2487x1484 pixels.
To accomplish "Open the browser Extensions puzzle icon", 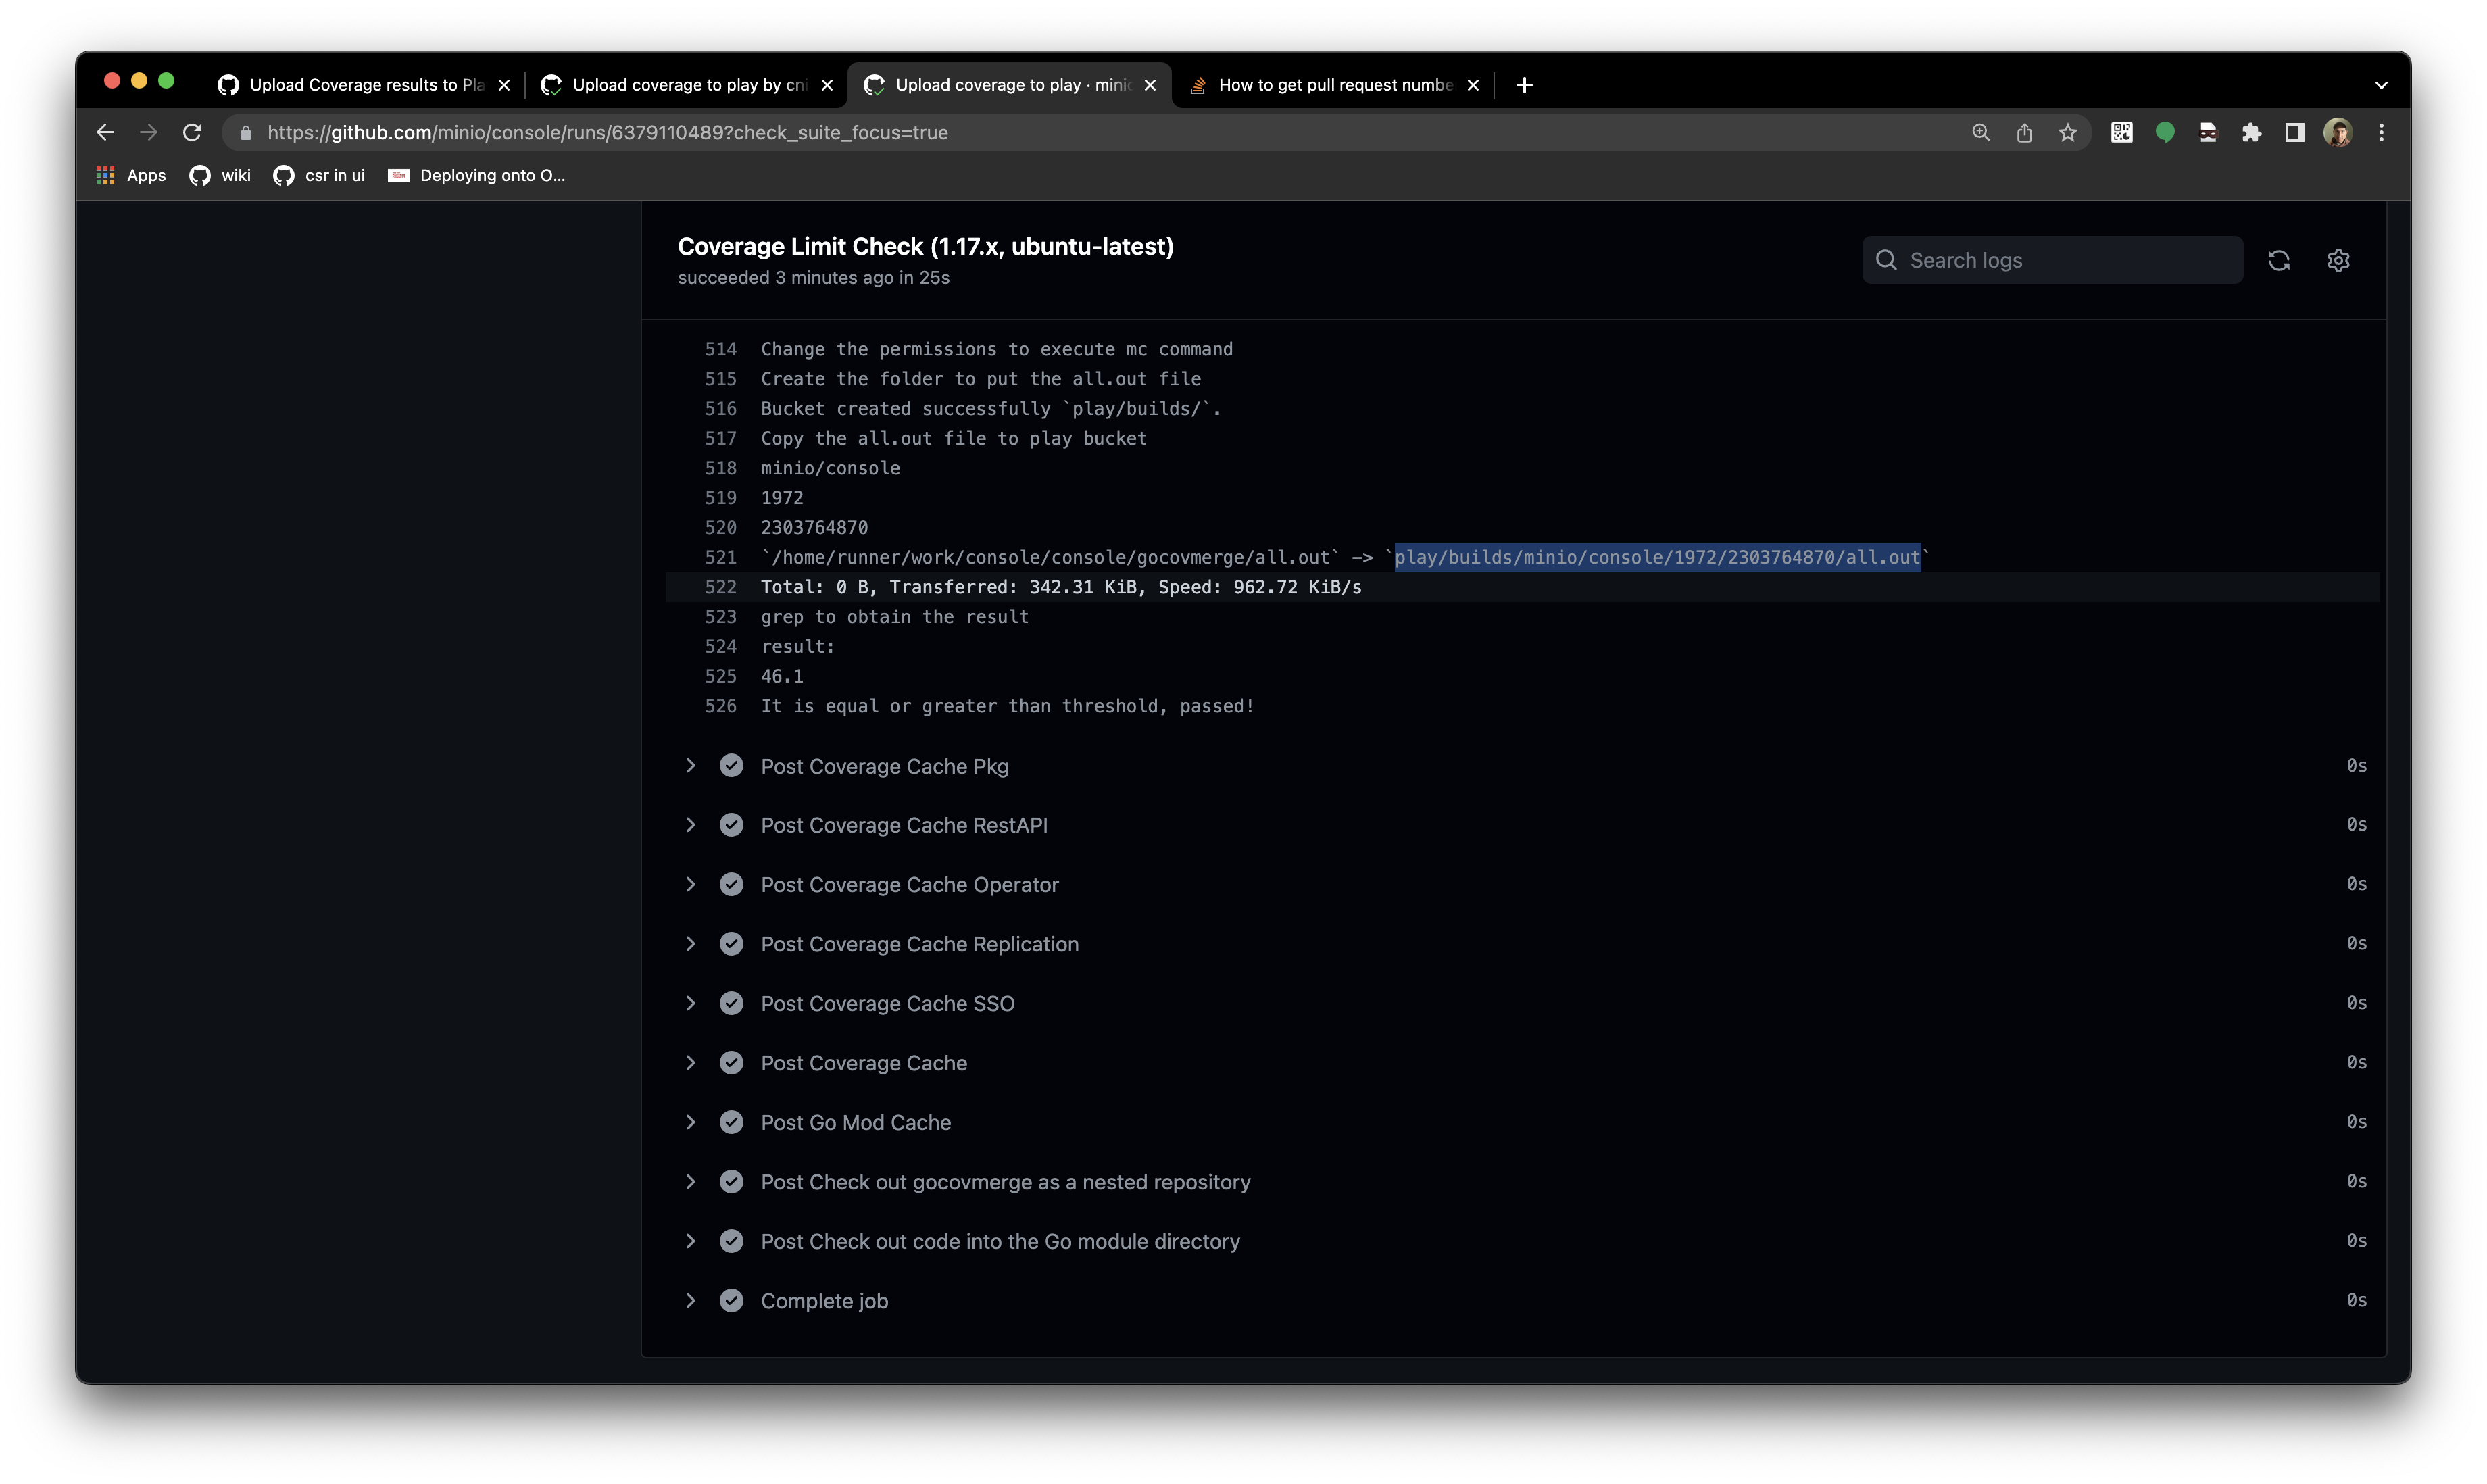I will point(2251,132).
